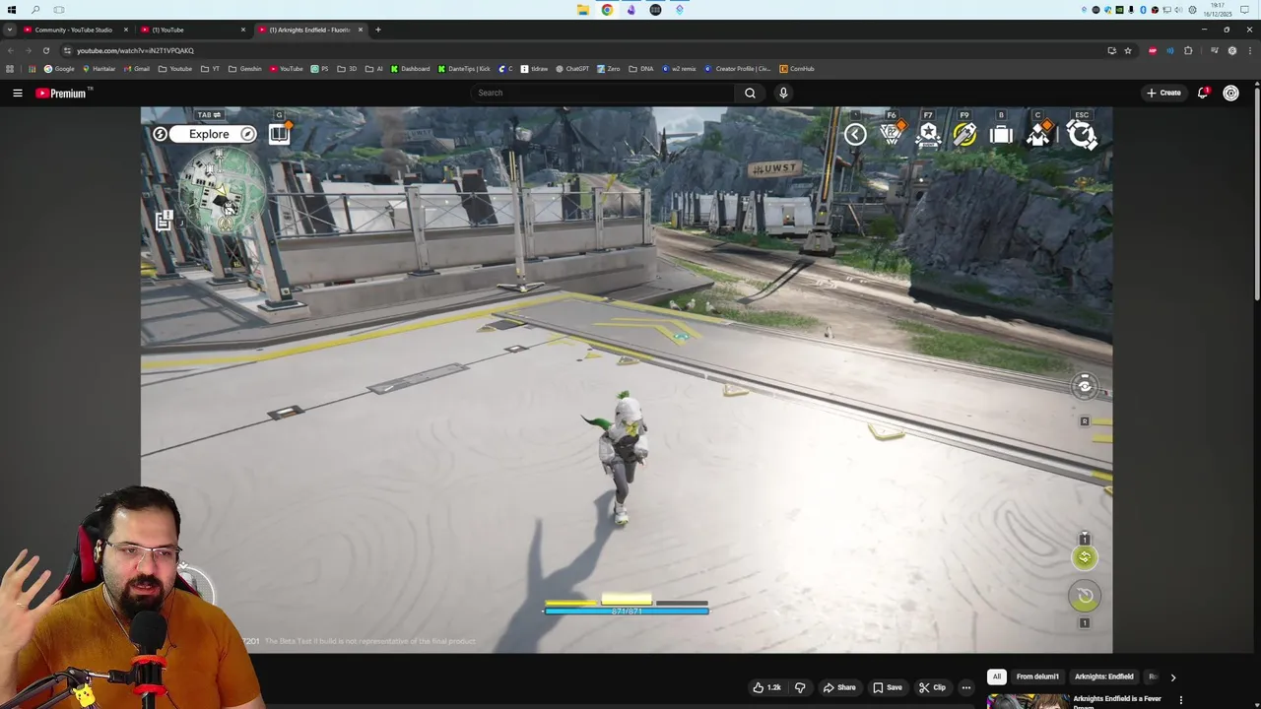Open the YouTube notifications bell
Viewport: 1261px width, 709px height.
pyautogui.click(x=1203, y=93)
